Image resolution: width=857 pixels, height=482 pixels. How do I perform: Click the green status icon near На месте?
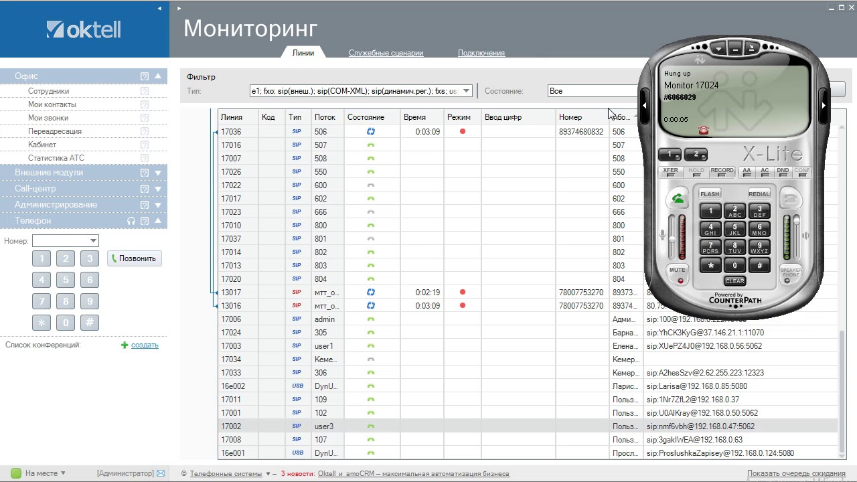[16, 473]
